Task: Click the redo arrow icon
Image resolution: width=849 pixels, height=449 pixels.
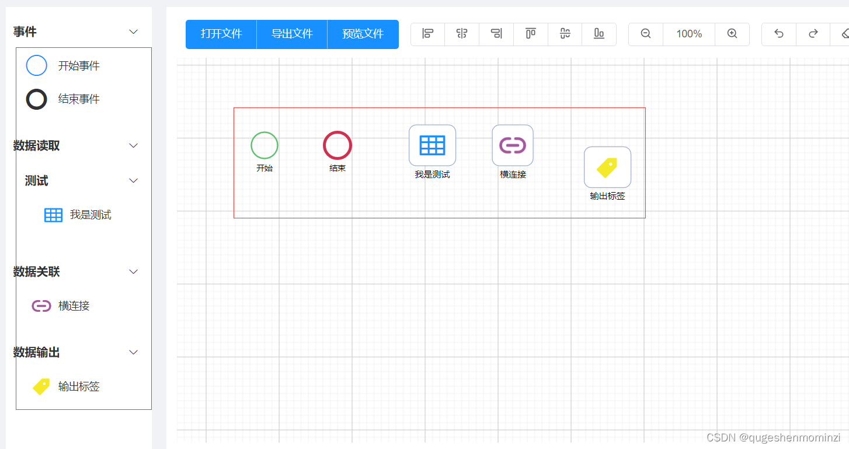Action: pos(813,34)
